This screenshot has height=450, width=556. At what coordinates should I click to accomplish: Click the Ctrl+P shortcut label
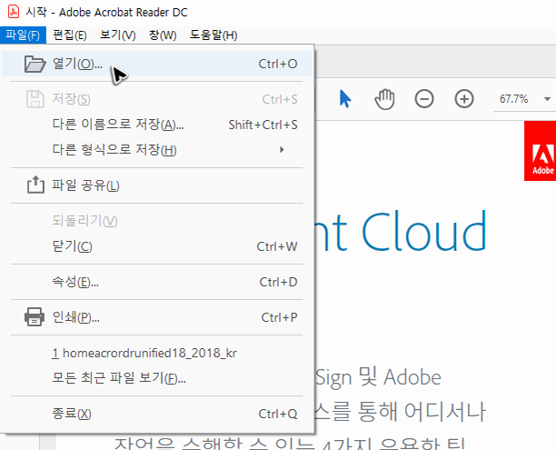pyautogui.click(x=279, y=317)
